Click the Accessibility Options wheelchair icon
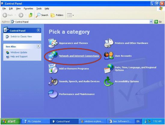 [x=108, y=81]
